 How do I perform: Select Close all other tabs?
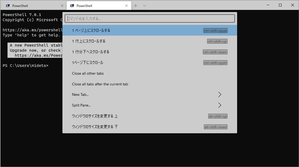point(88,73)
